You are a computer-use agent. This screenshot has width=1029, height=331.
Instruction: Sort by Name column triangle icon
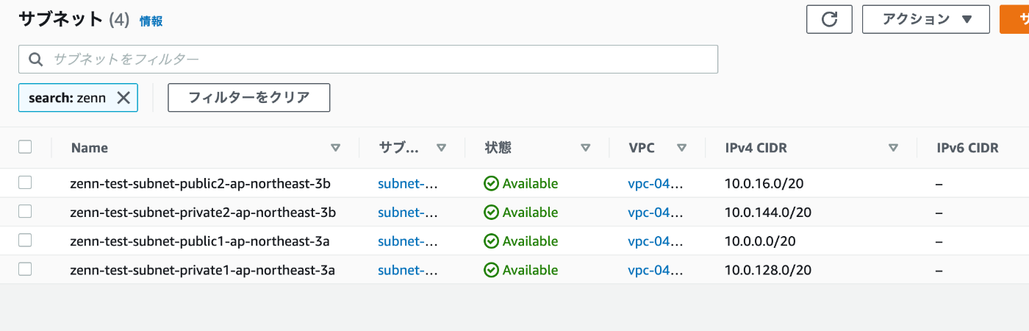(335, 148)
